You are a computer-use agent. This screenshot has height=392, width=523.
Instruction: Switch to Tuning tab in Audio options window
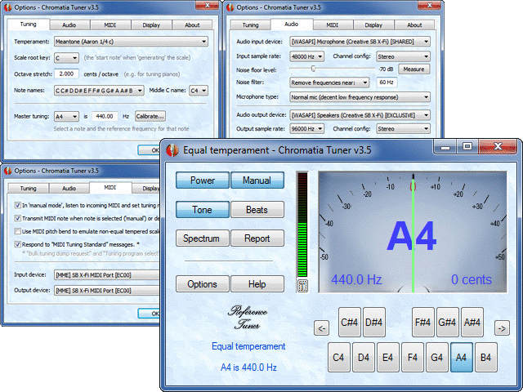[251, 25]
